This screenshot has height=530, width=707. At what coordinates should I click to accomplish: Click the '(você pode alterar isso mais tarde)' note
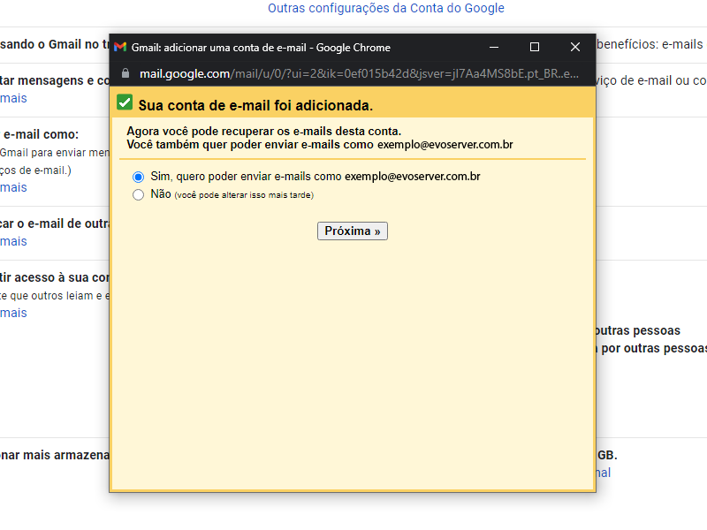244,195
